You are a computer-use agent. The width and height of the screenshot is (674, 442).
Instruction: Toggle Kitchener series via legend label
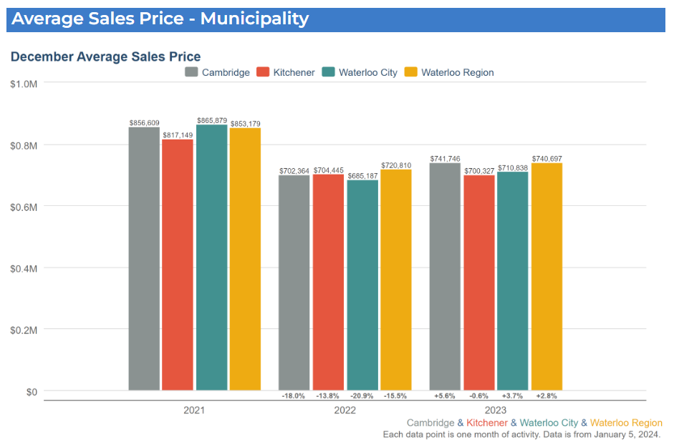[x=294, y=72]
